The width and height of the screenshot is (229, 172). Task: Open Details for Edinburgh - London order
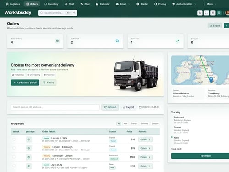click(145, 157)
